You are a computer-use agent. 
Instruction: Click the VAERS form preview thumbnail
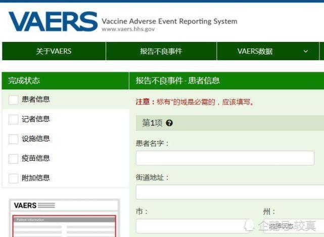point(64,218)
